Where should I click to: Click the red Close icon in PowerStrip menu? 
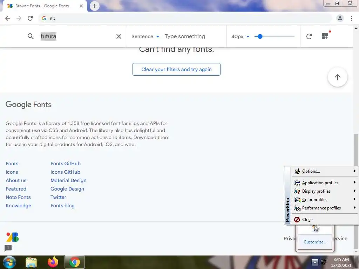tap(297, 220)
